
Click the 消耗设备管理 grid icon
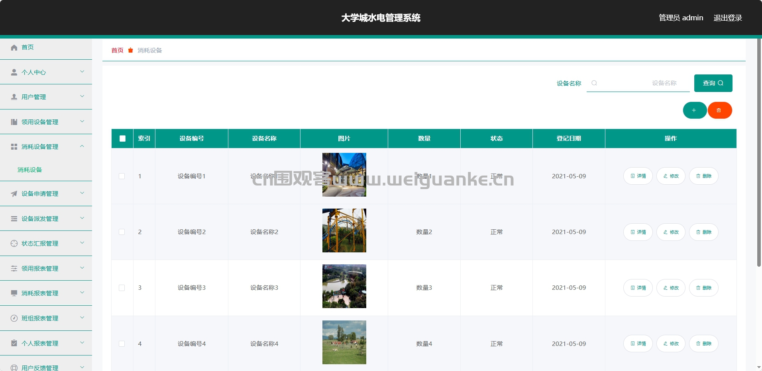coord(14,146)
